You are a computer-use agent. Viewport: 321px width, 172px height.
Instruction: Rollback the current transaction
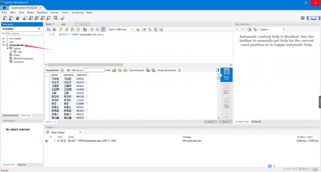pos(97,30)
